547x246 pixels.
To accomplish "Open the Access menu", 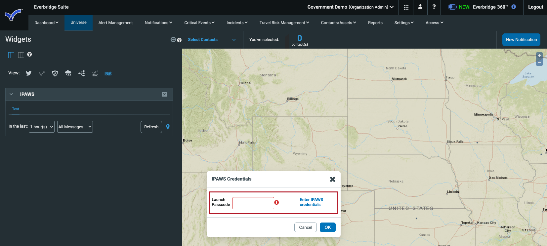I will pyautogui.click(x=435, y=23).
